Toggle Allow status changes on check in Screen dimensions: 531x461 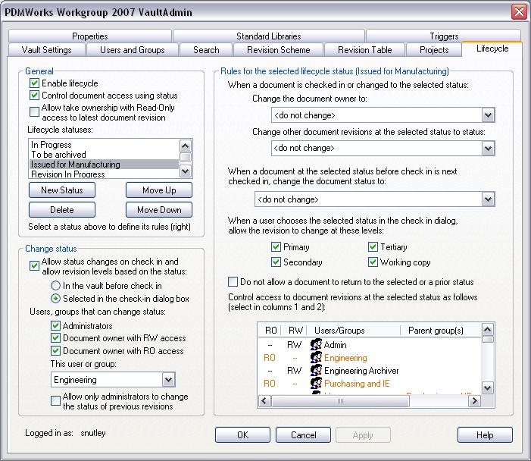pyautogui.click(x=34, y=265)
